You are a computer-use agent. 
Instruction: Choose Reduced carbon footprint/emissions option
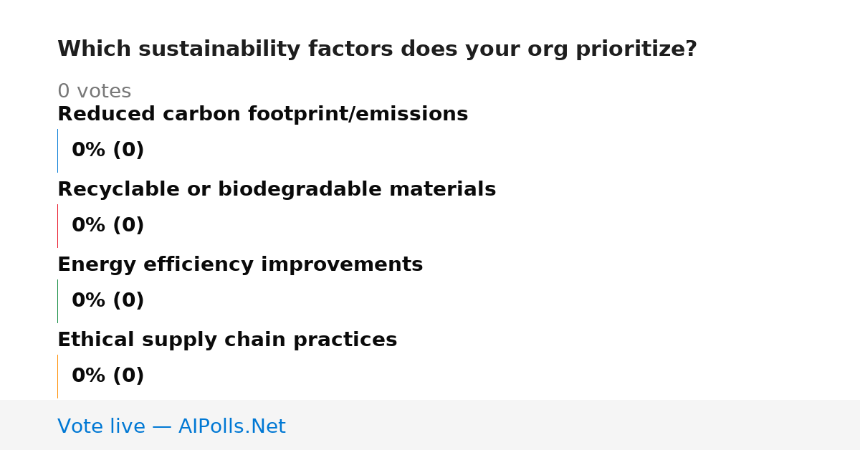pos(262,115)
